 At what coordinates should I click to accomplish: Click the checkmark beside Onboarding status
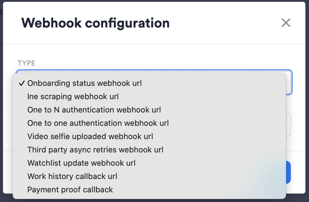pyautogui.click(x=21, y=83)
